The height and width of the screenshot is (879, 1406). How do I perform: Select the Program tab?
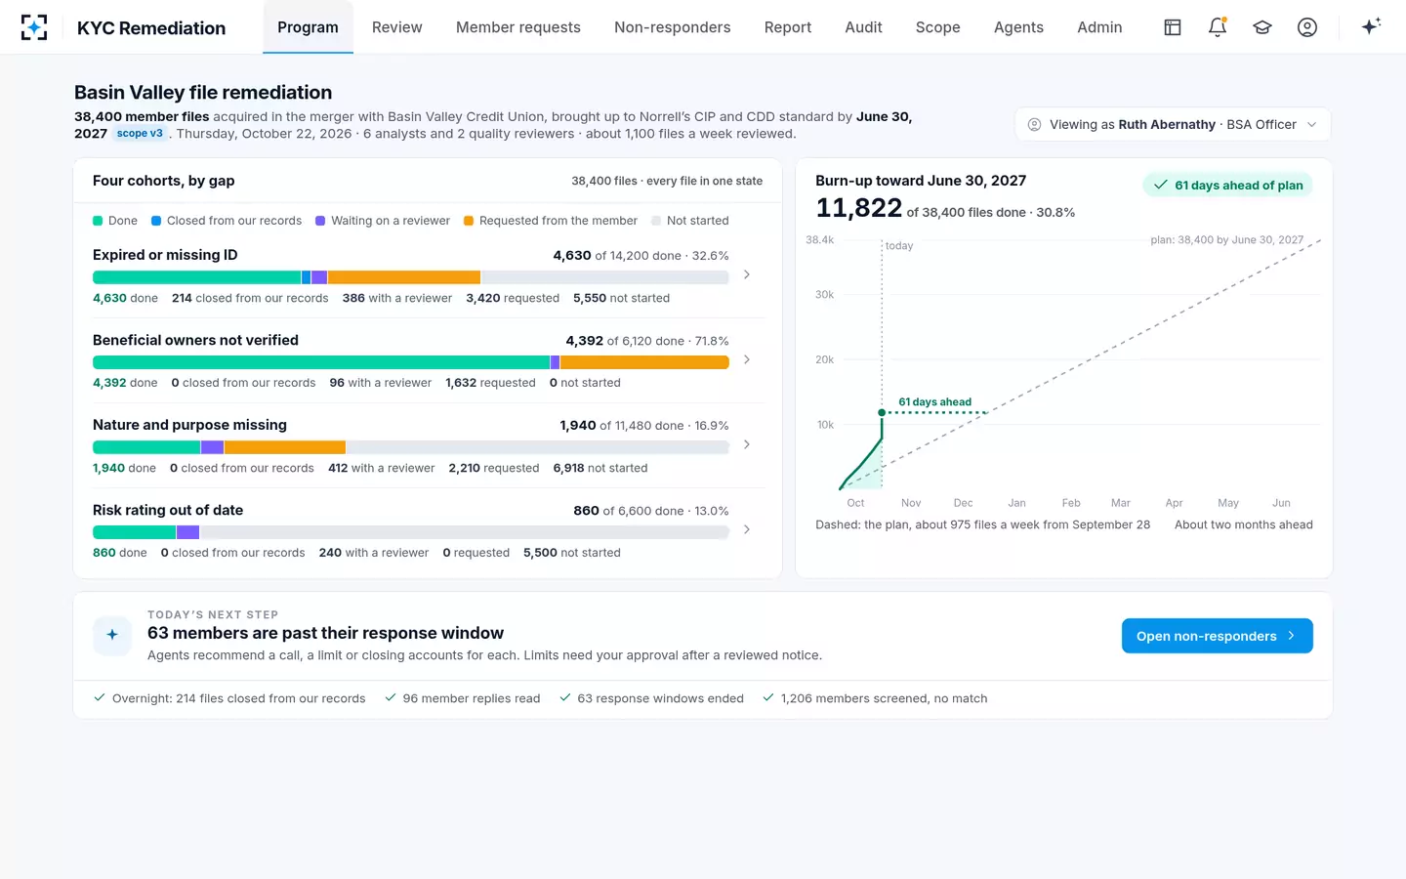click(x=309, y=27)
